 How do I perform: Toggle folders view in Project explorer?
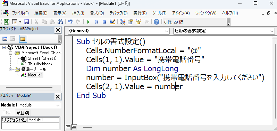click(x=23, y=39)
